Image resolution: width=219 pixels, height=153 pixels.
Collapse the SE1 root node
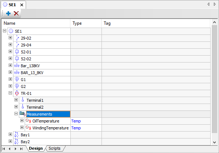pos(5,31)
